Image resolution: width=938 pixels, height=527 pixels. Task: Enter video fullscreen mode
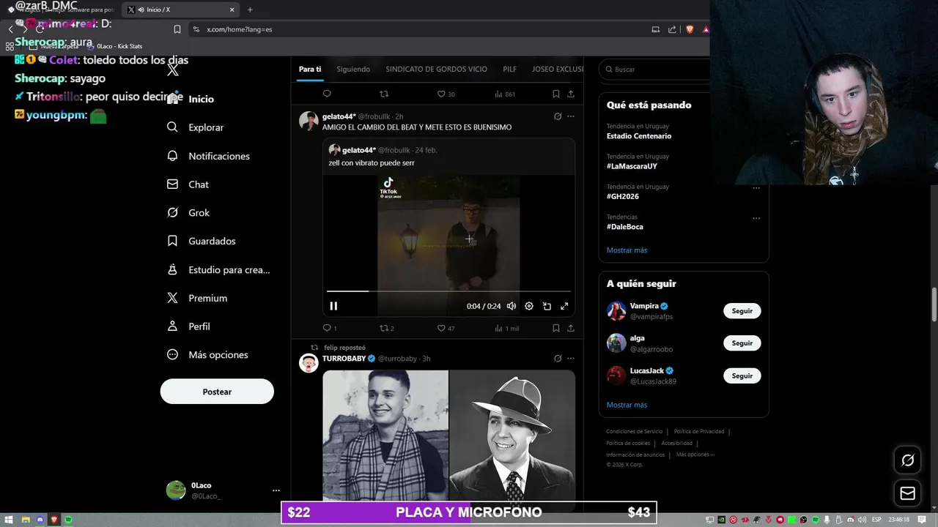point(564,306)
